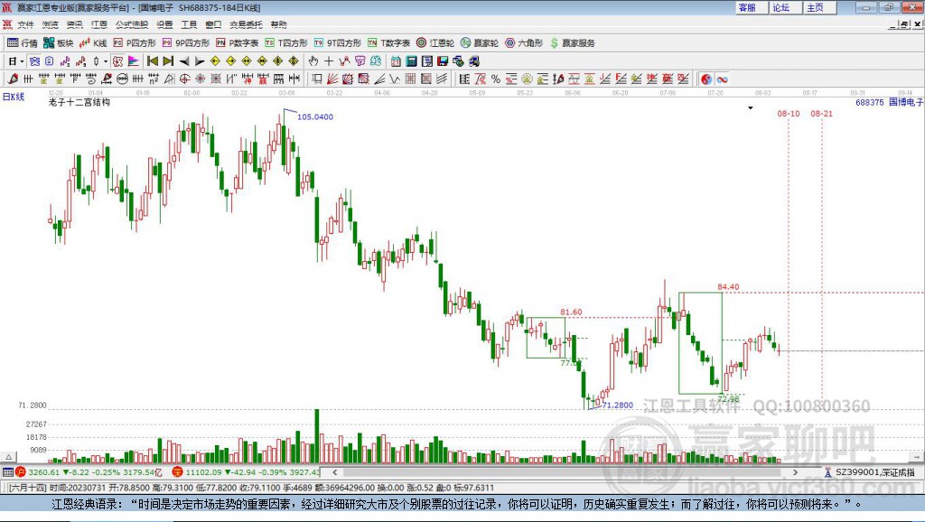Select the n² time cycle tool
The width and height of the screenshot is (925, 522).
(154, 79)
